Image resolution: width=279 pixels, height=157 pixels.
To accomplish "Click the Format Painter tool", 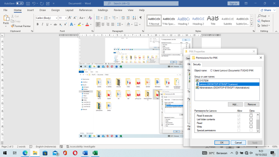I will click(x=21, y=26).
